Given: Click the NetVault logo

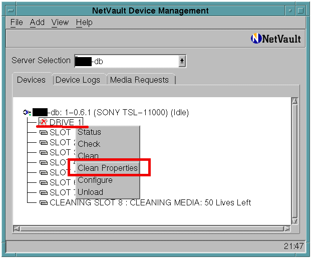Looking at the screenshot, I should 276,39.
